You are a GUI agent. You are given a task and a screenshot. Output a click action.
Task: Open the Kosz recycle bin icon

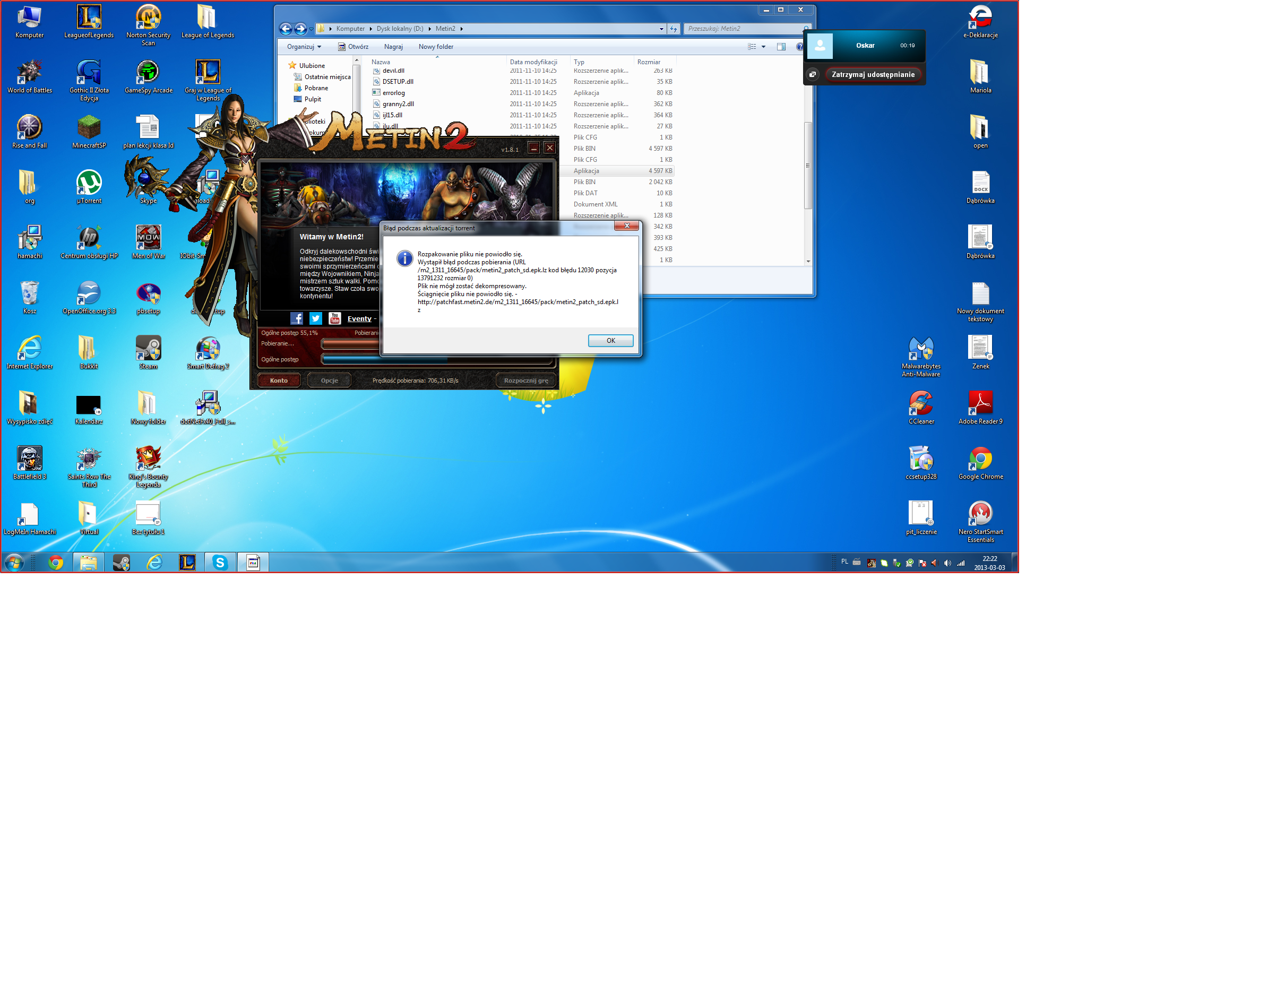point(29,298)
